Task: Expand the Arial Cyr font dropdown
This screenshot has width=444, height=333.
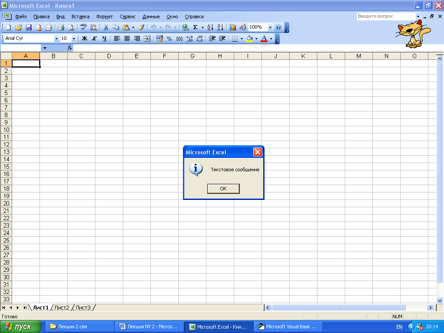Action: [x=56, y=39]
